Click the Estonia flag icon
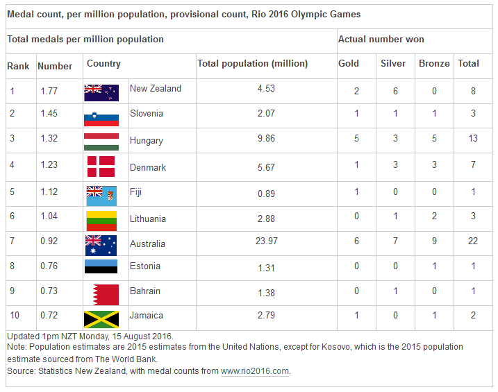 101,266
